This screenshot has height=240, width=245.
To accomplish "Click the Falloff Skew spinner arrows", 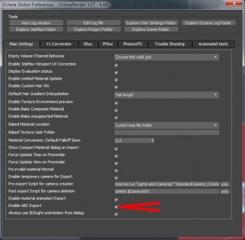I will pos(153,140).
